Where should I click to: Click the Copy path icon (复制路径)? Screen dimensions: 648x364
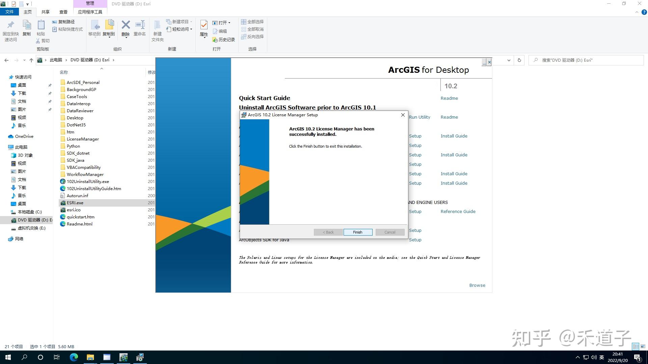tap(54, 22)
